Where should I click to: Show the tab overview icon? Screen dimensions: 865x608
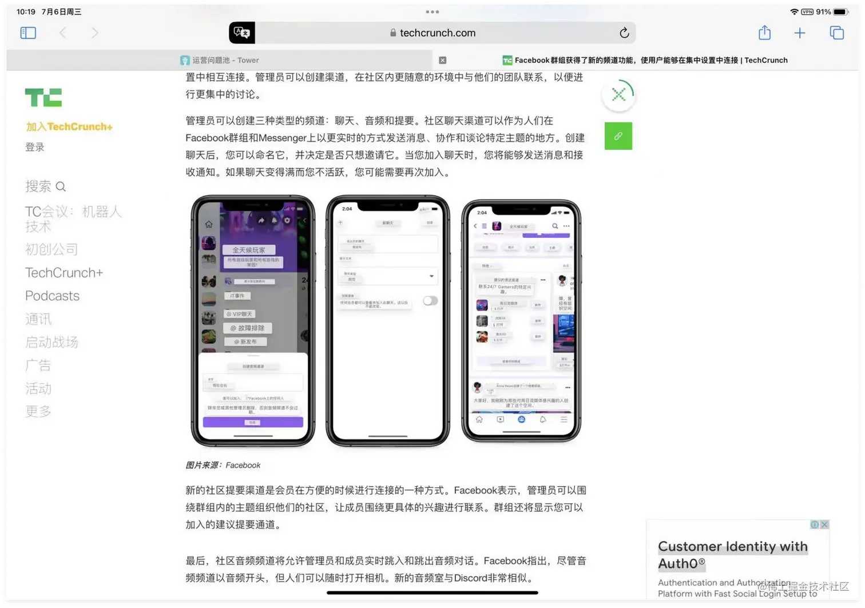pyautogui.click(x=837, y=33)
